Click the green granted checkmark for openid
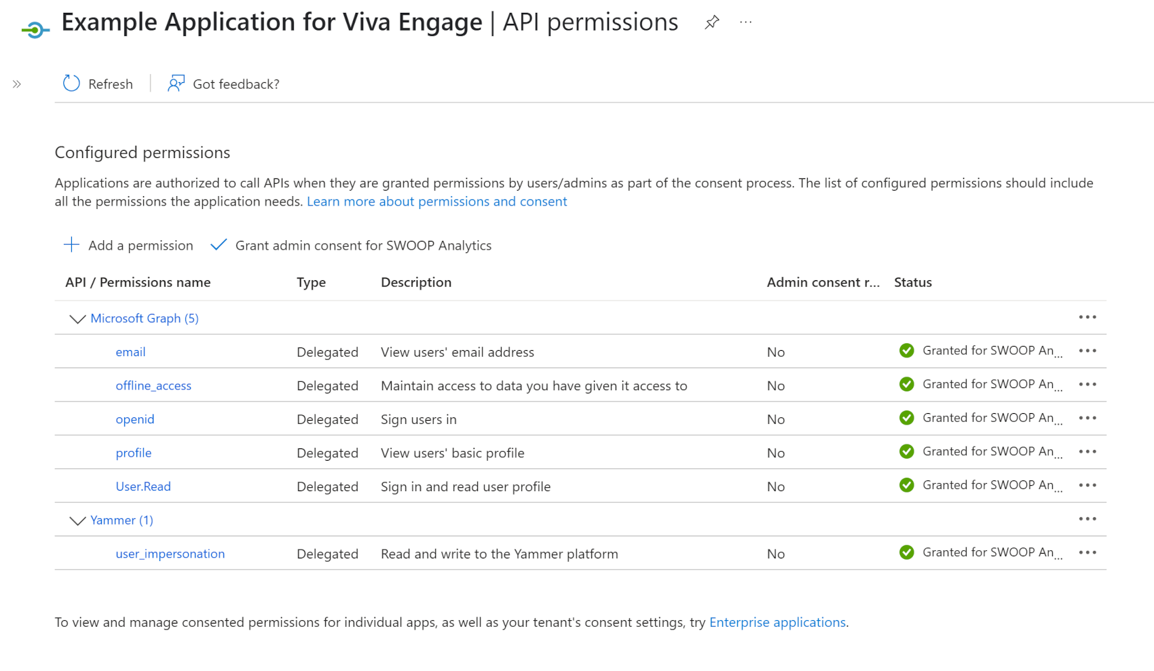This screenshot has height=671, width=1154. coord(906,418)
